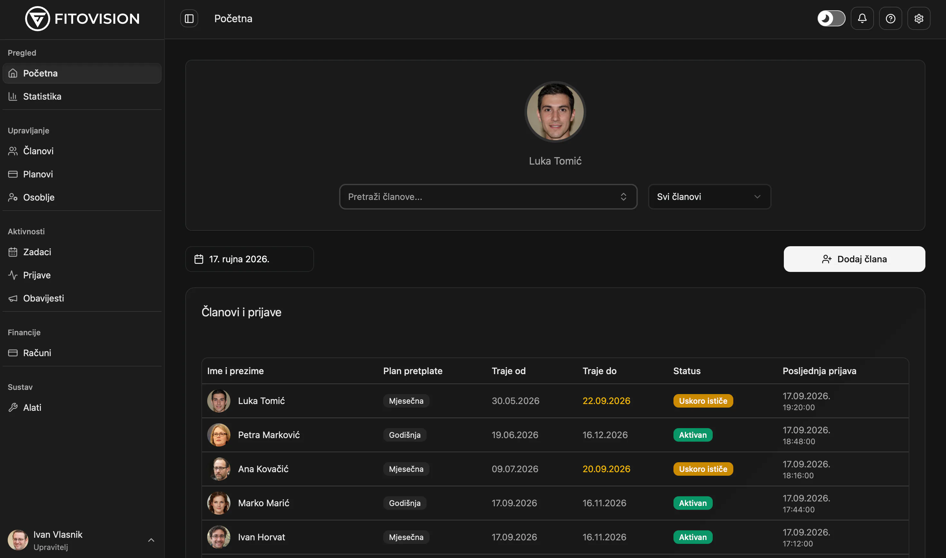Click Ivan Horvat row avatar
This screenshot has width=946, height=558.
click(218, 537)
